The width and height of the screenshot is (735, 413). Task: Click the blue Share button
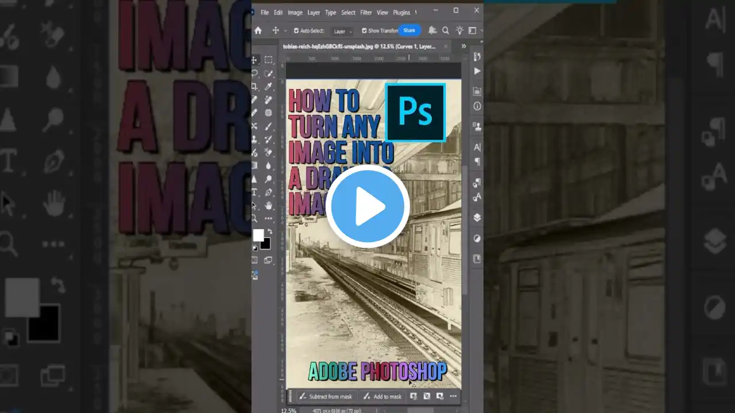click(409, 30)
